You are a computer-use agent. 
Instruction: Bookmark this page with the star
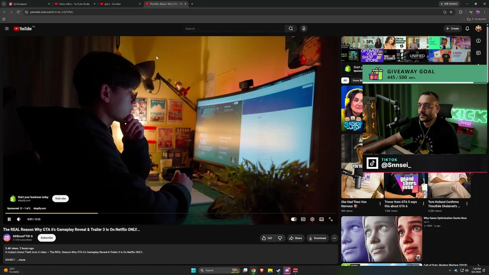[x=451, y=12]
